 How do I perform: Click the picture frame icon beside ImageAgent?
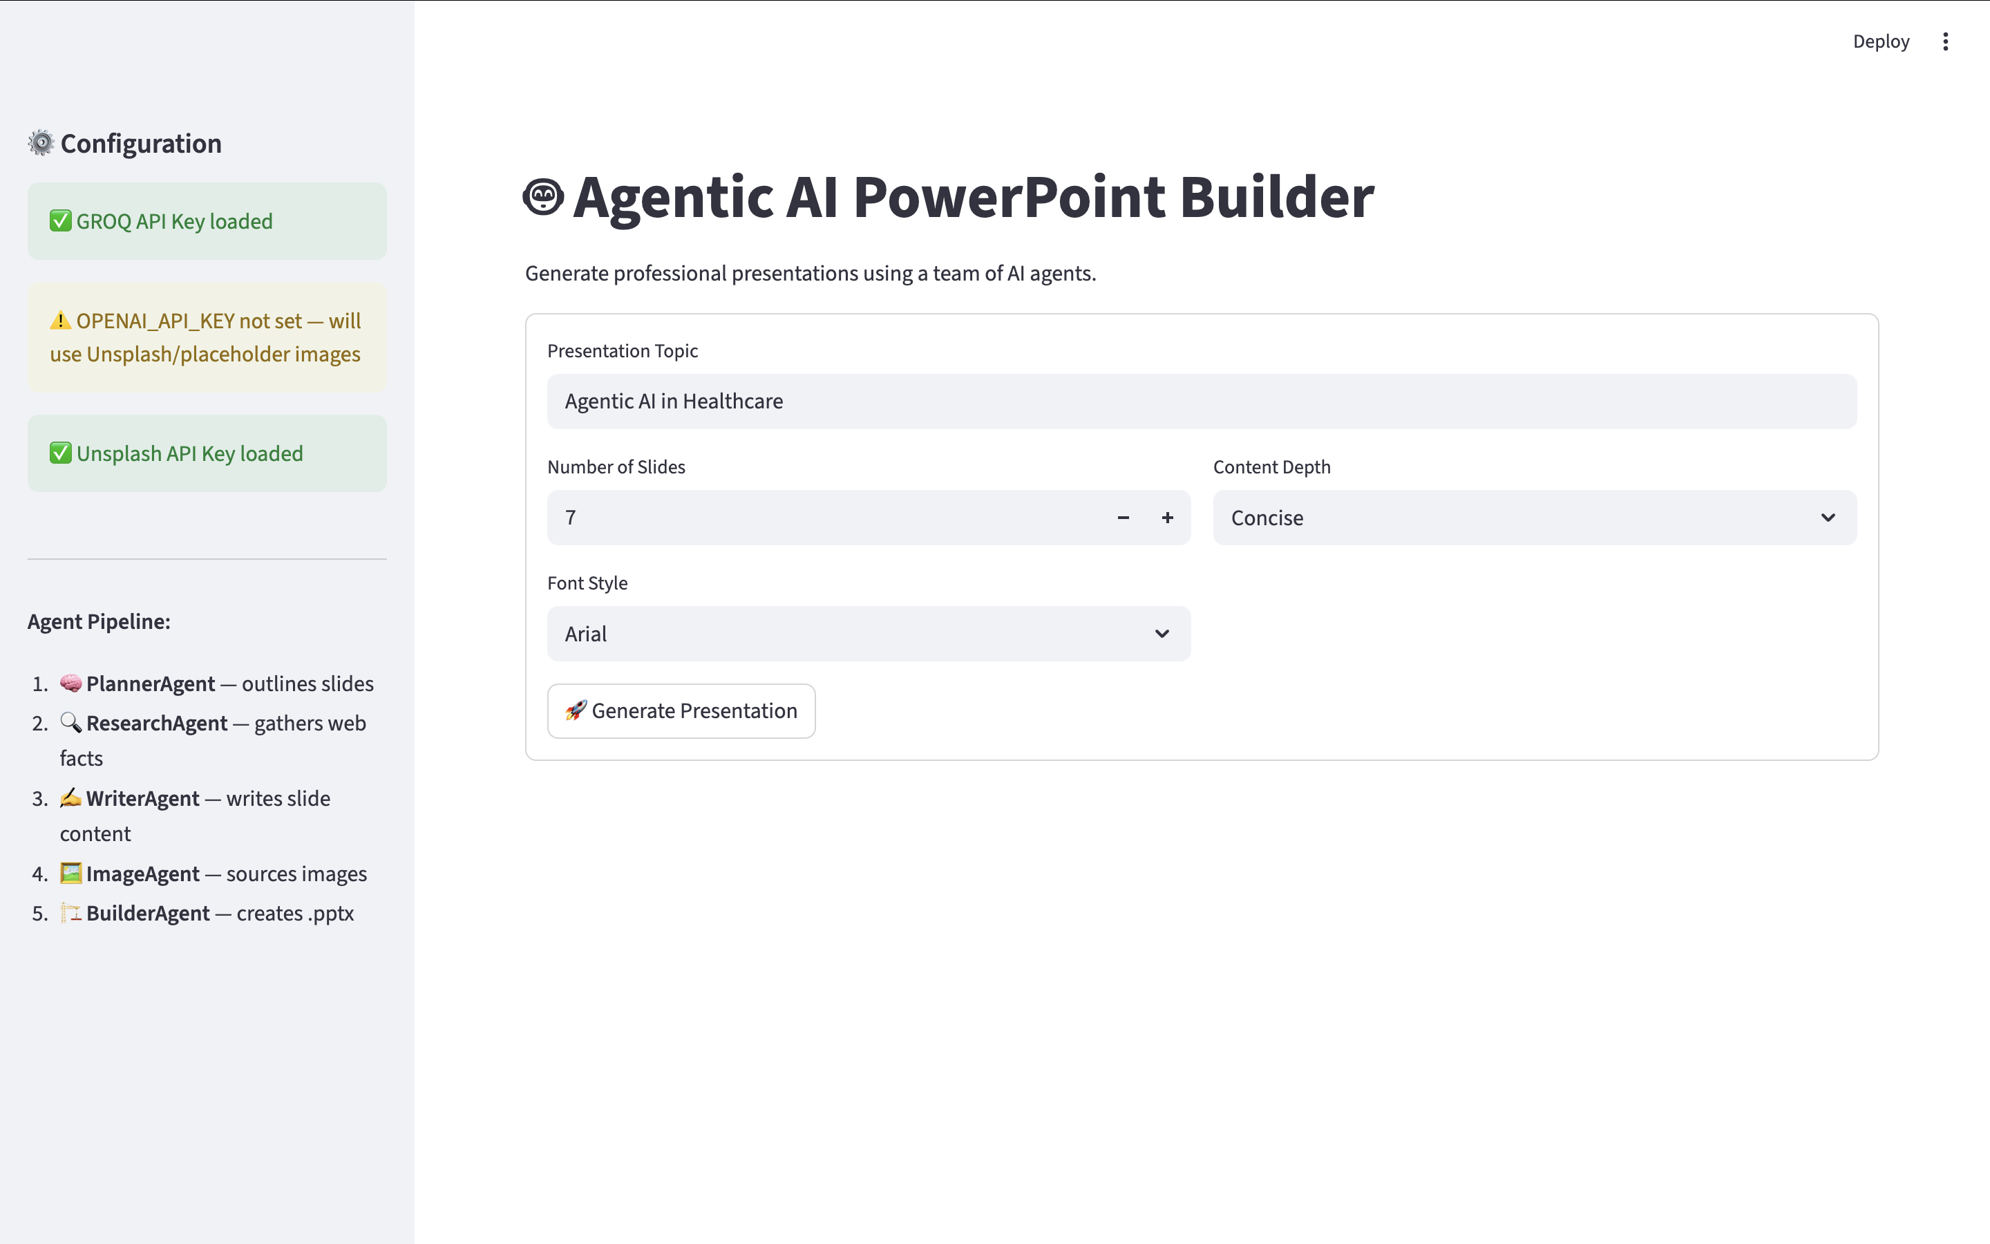tap(70, 873)
